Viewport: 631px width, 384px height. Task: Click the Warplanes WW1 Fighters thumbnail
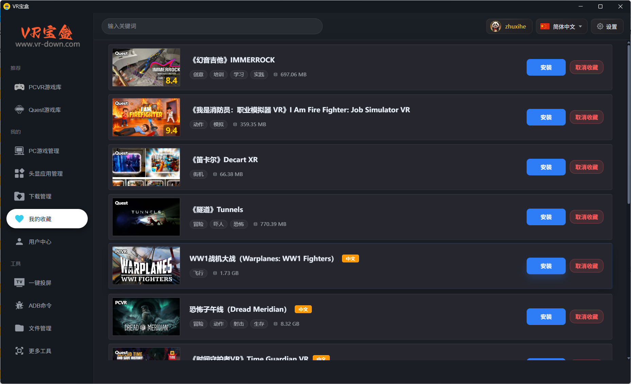pos(146,266)
